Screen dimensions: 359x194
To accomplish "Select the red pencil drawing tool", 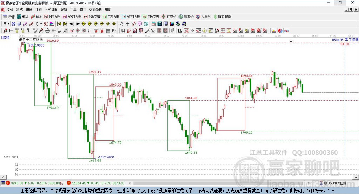I will (x=5, y=31).
